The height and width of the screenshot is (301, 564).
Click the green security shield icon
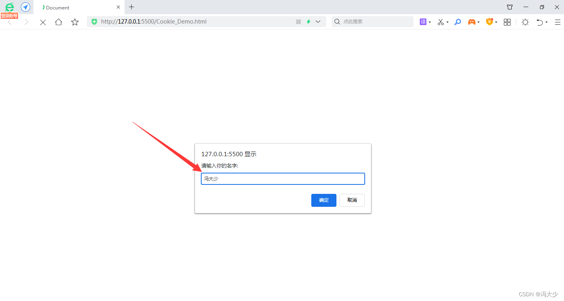click(94, 22)
